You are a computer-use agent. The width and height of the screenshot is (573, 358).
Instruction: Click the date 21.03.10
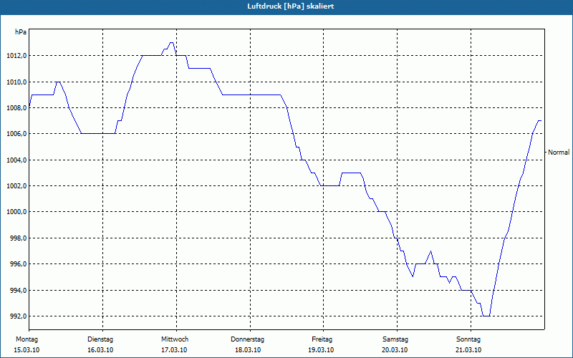click(x=468, y=350)
